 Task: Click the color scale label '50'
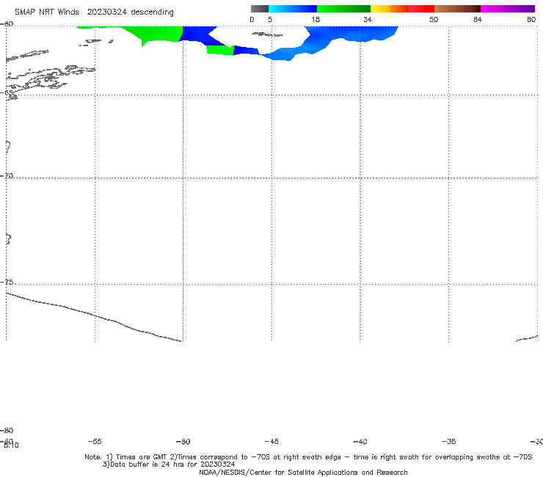click(x=434, y=19)
